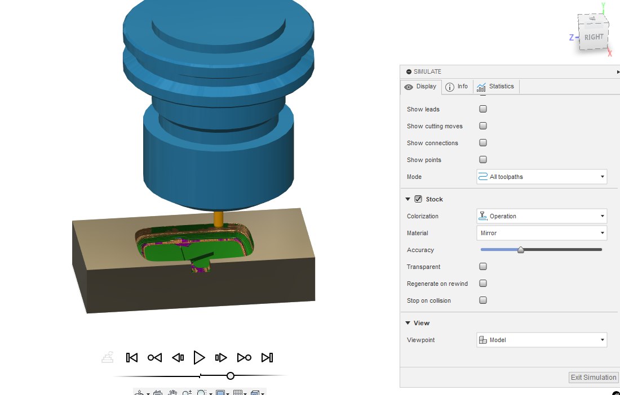Open Grid and Snaps settings in navigation bar
The height and width of the screenshot is (395, 620).
point(238,393)
